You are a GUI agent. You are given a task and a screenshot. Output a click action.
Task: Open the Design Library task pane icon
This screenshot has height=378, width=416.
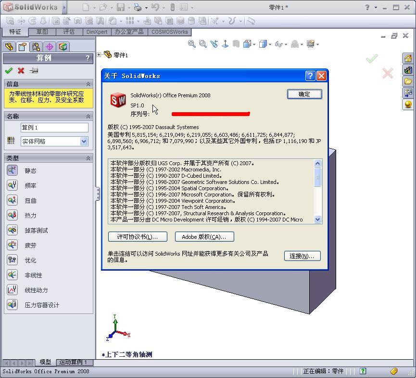click(408, 70)
